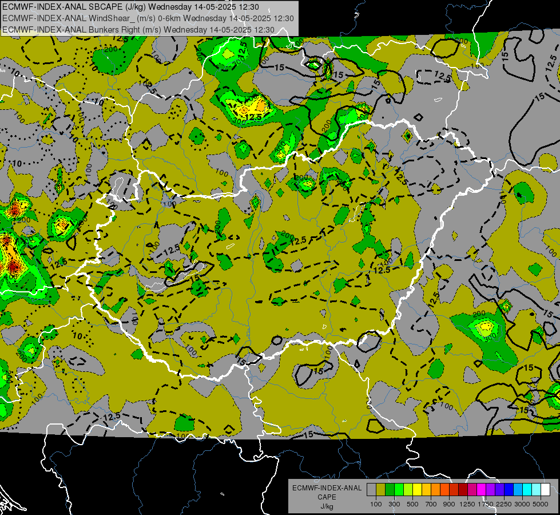Click the bright magenta legend swatch
This screenshot has width=560, height=515.
tap(482, 490)
